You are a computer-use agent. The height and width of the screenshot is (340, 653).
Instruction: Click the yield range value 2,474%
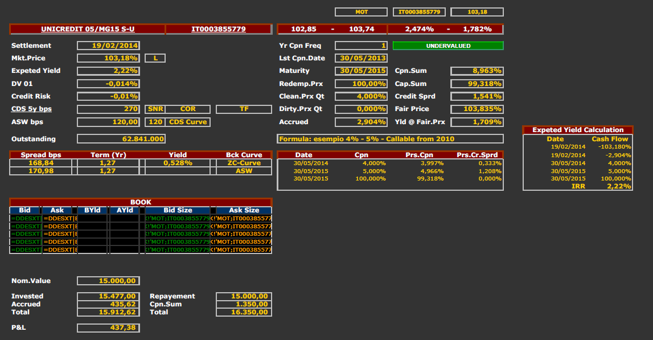point(420,29)
